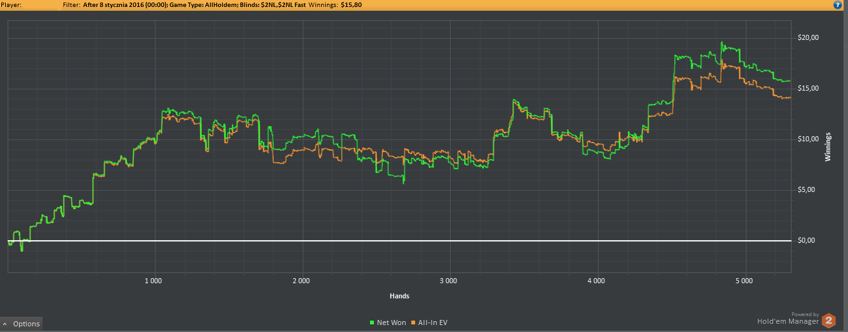Toggle the Net Won green legend swatch
The width and height of the screenshot is (848, 332).
[372, 323]
